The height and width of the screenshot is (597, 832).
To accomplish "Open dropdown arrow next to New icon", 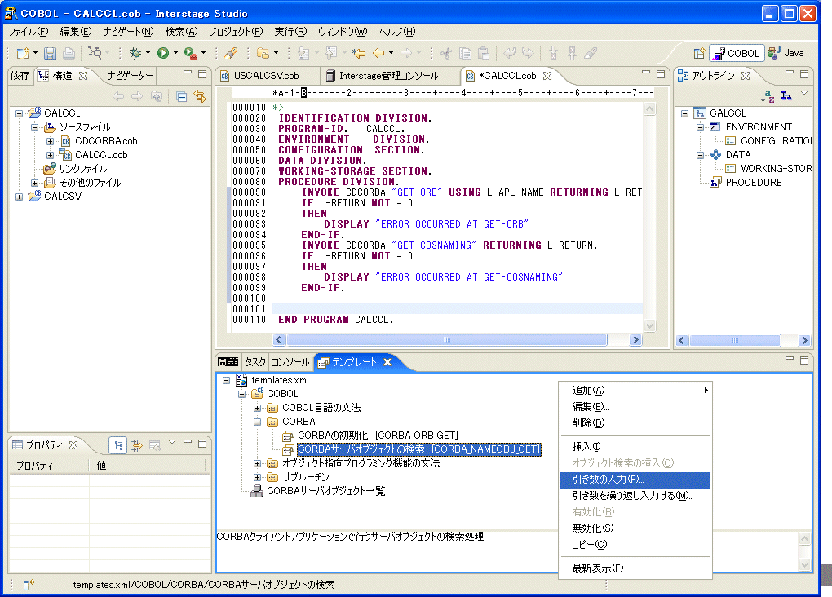I will (36, 53).
